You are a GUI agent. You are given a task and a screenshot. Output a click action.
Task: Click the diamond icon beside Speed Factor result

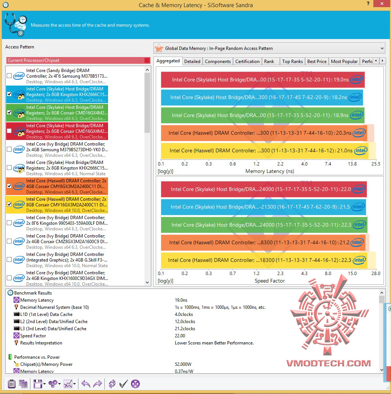[x=17, y=335]
